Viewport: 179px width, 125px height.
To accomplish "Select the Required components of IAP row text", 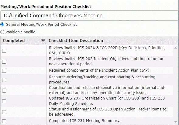I will pyautogui.click(x=100, y=70).
